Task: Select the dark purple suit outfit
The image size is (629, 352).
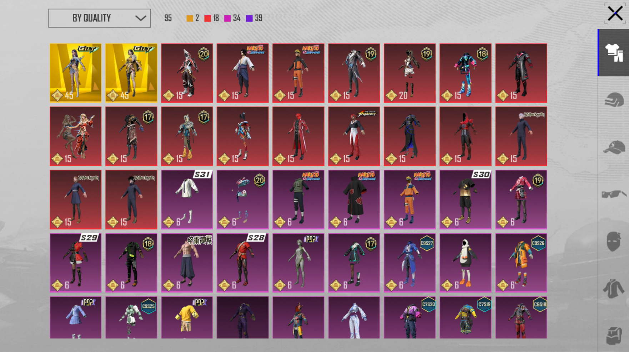Action: (243, 318)
